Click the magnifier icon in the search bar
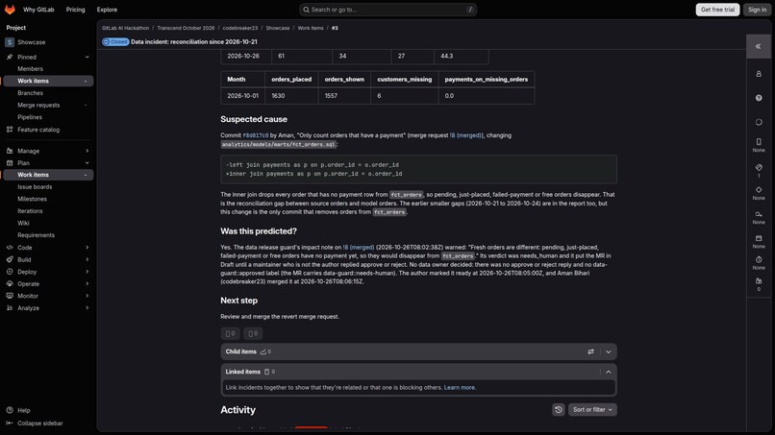 306,10
